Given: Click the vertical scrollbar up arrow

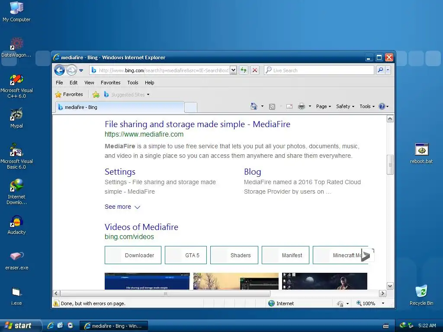Looking at the screenshot, I should (x=390, y=118).
